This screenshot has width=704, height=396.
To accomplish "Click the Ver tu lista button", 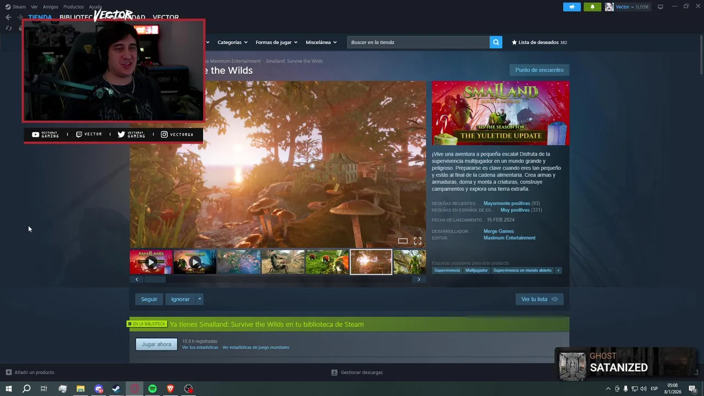I will [540, 299].
